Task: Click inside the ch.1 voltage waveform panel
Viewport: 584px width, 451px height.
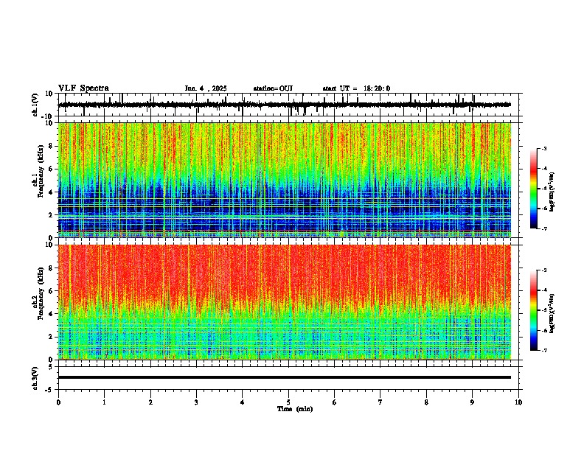Action: point(288,105)
